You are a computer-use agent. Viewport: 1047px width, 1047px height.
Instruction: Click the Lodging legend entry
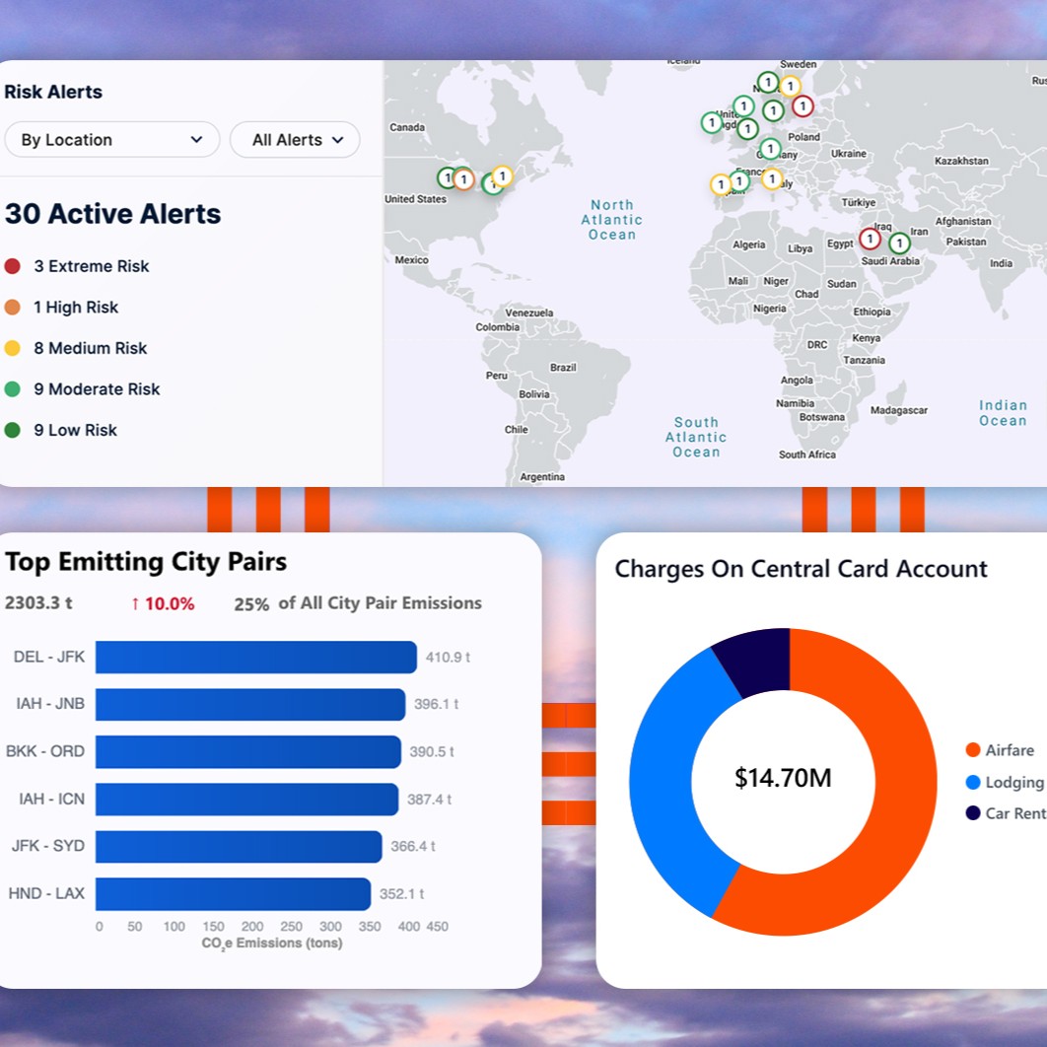coord(1006,782)
